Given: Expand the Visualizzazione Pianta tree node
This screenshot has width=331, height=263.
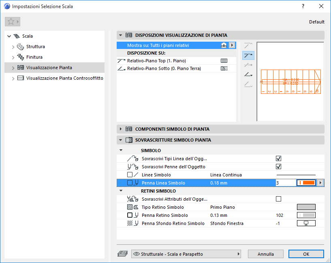Looking at the screenshot, I should click(x=13, y=68).
